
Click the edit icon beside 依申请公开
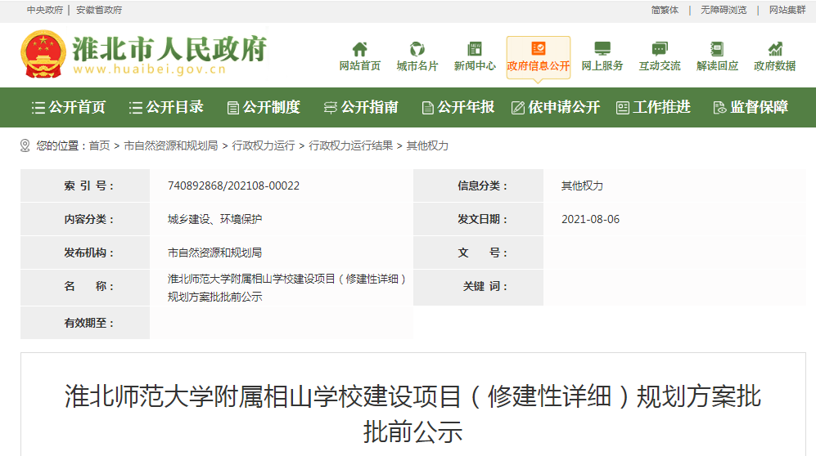[x=518, y=108]
